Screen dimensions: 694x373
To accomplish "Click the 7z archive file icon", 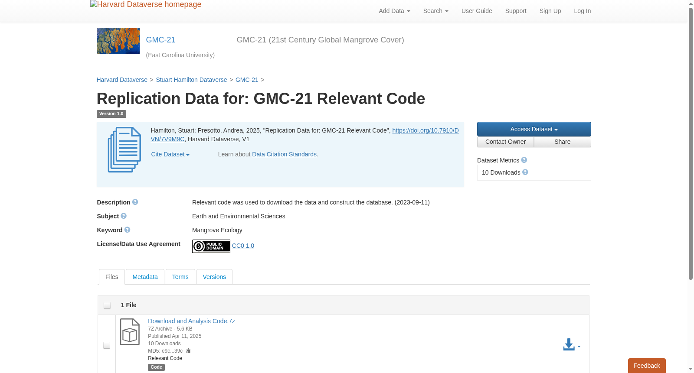I will coord(130,332).
